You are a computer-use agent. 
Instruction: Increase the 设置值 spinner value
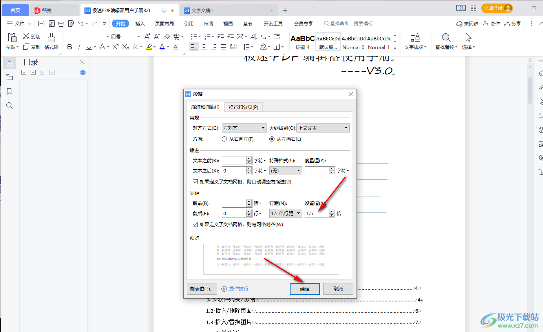tap(332, 212)
